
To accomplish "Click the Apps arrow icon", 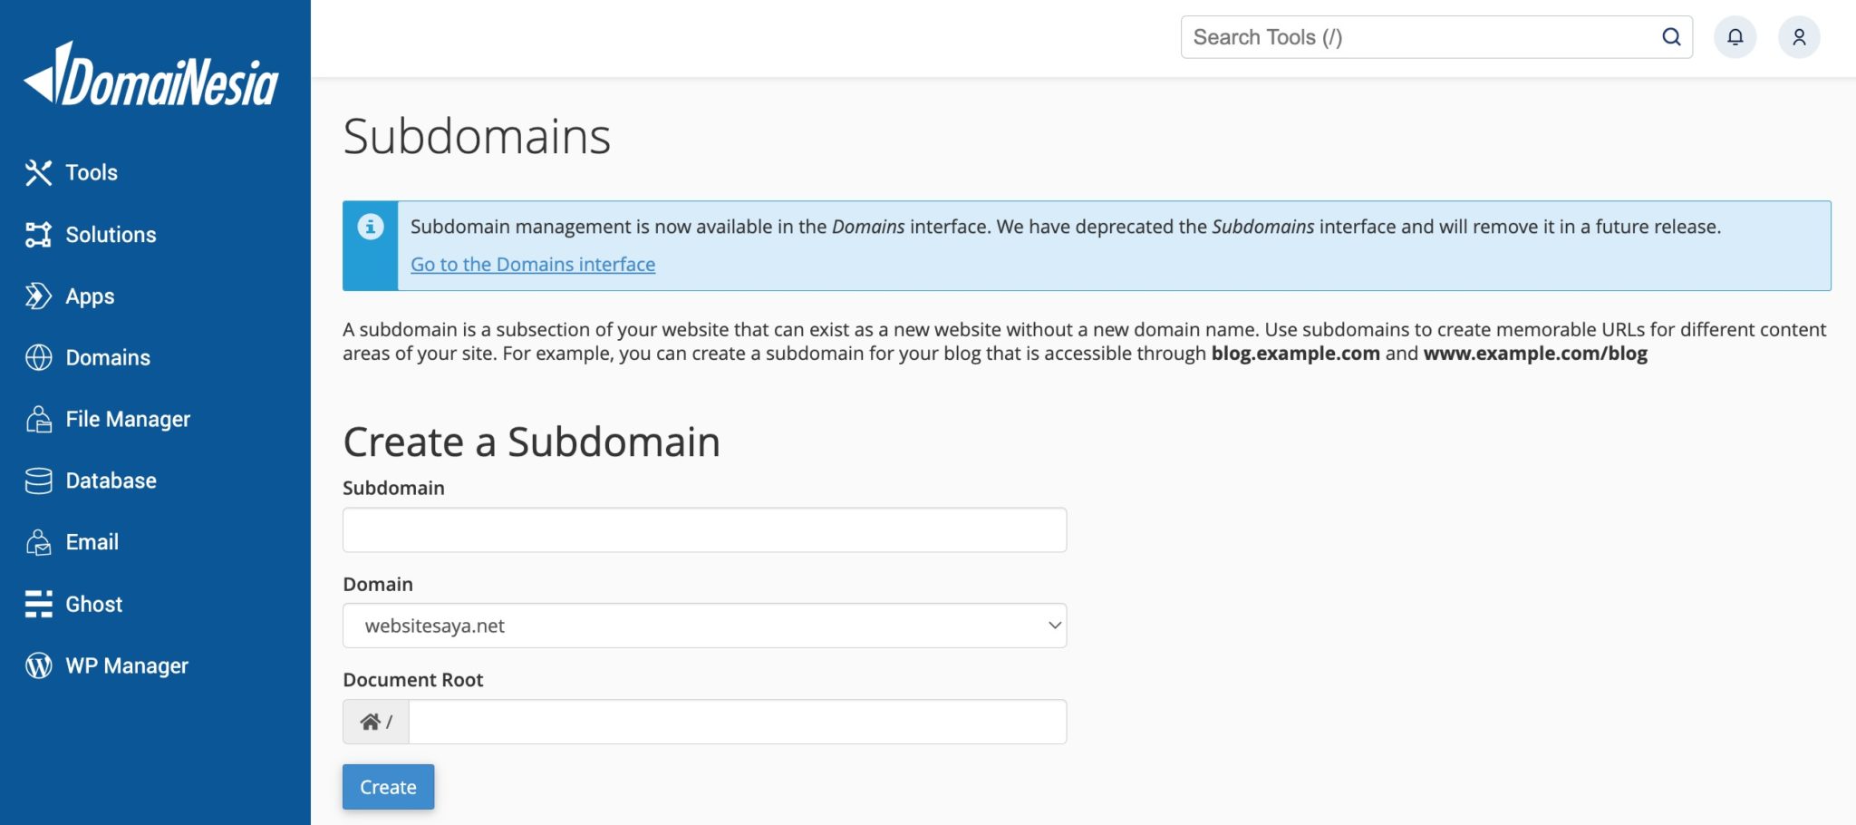I will [x=38, y=296].
